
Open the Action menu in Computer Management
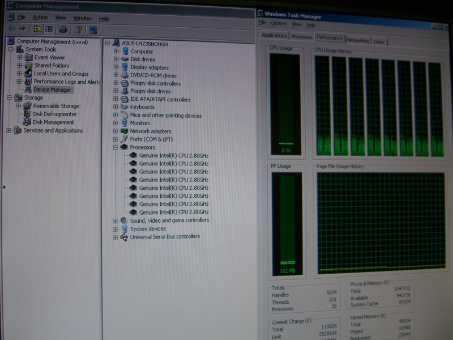(40, 18)
